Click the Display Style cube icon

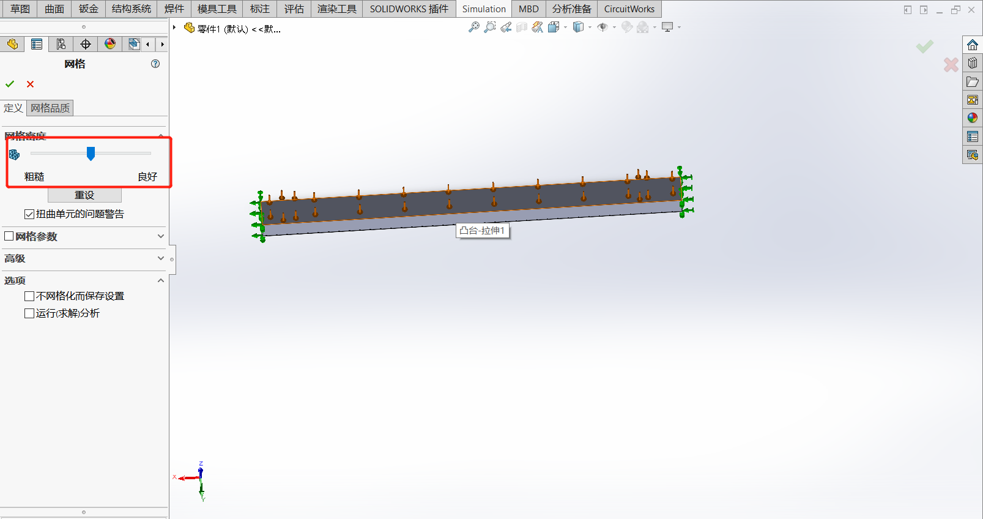pos(578,27)
